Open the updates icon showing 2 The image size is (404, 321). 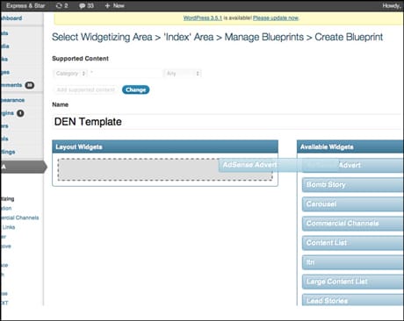61,5
